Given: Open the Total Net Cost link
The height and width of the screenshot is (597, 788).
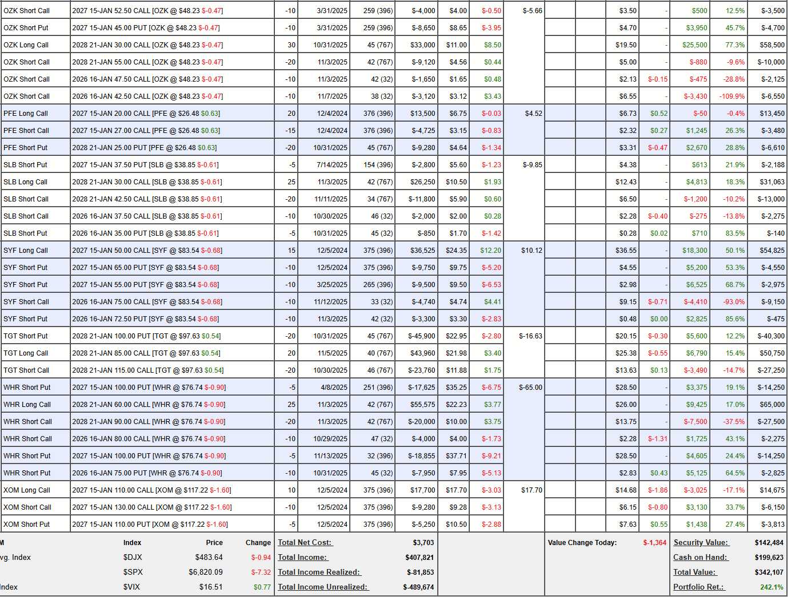Looking at the screenshot, I should coord(305,543).
